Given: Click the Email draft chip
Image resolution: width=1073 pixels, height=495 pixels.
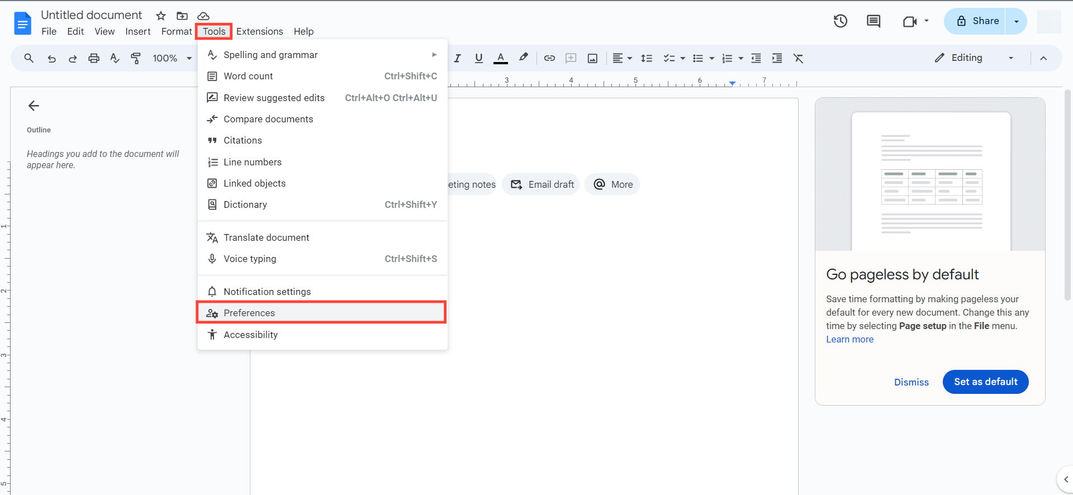Looking at the screenshot, I should tap(541, 184).
